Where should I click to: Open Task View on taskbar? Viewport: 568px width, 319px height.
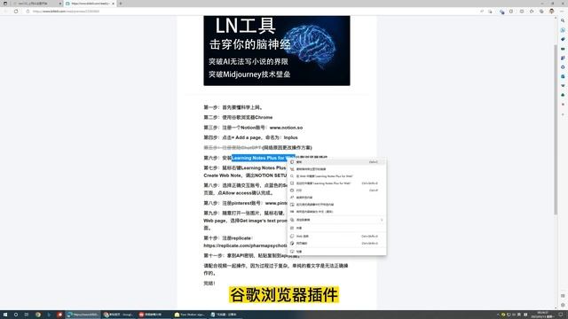(x=27, y=315)
